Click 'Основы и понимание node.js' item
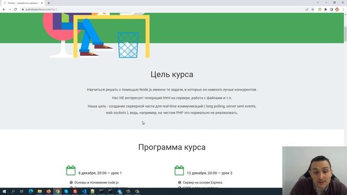The width and height of the screenshot is (347, 195). (97, 183)
